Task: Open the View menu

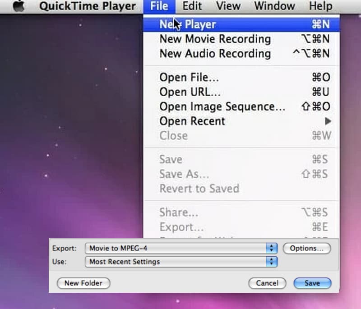Action: pyautogui.click(x=228, y=6)
